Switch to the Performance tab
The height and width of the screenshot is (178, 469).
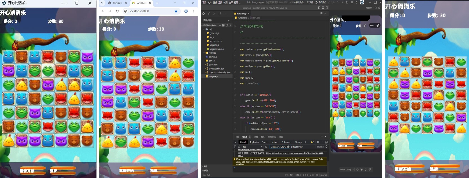click(287, 142)
